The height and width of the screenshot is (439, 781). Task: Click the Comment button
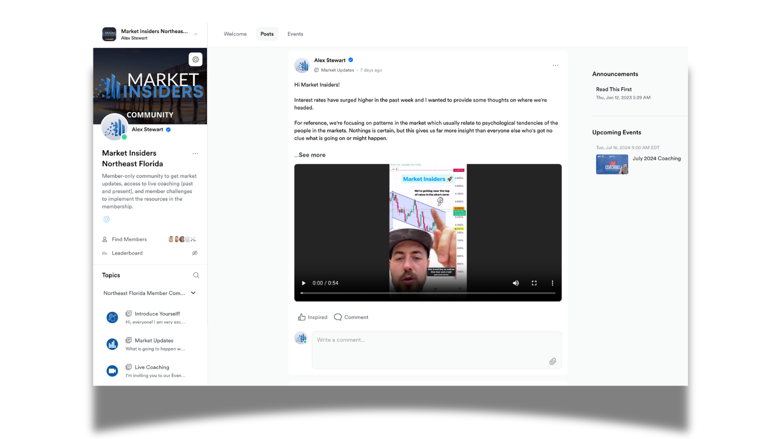coord(351,317)
